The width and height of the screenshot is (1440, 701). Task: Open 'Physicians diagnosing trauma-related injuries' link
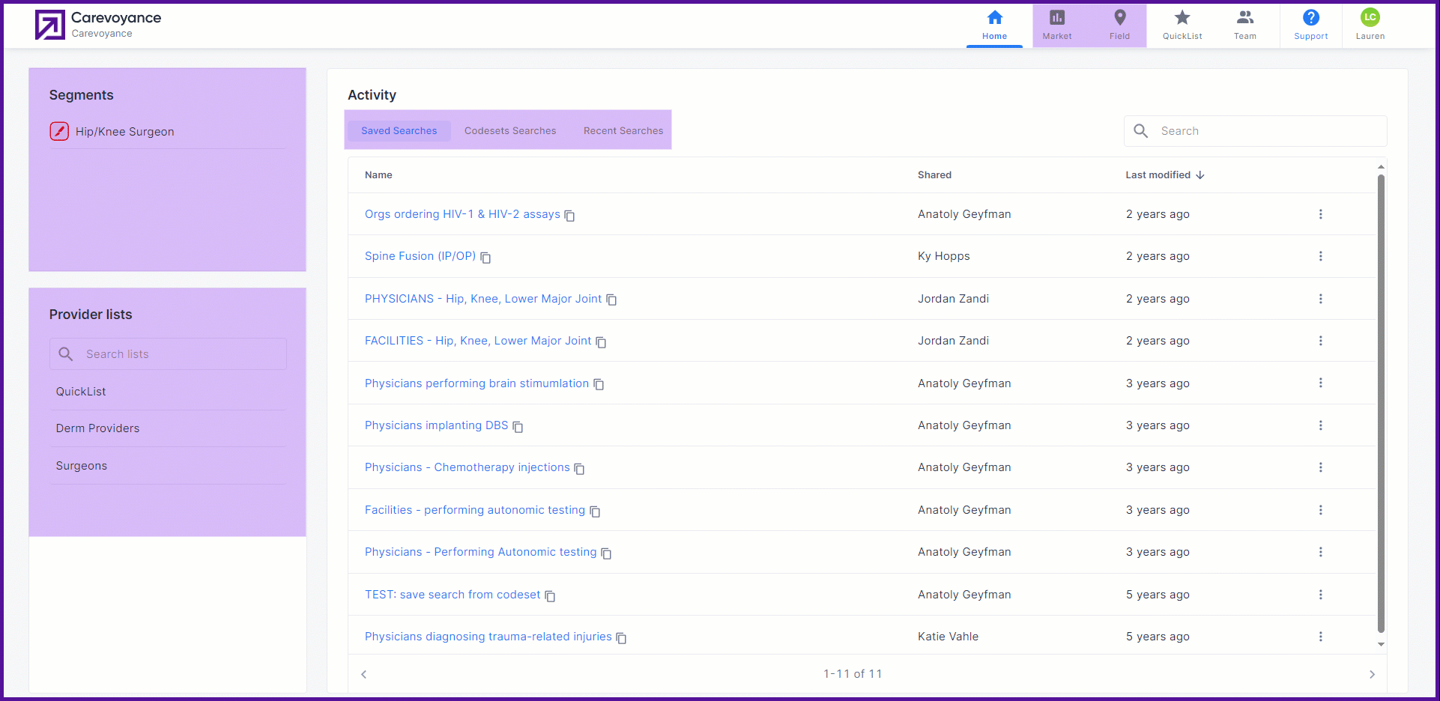click(x=488, y=637)
